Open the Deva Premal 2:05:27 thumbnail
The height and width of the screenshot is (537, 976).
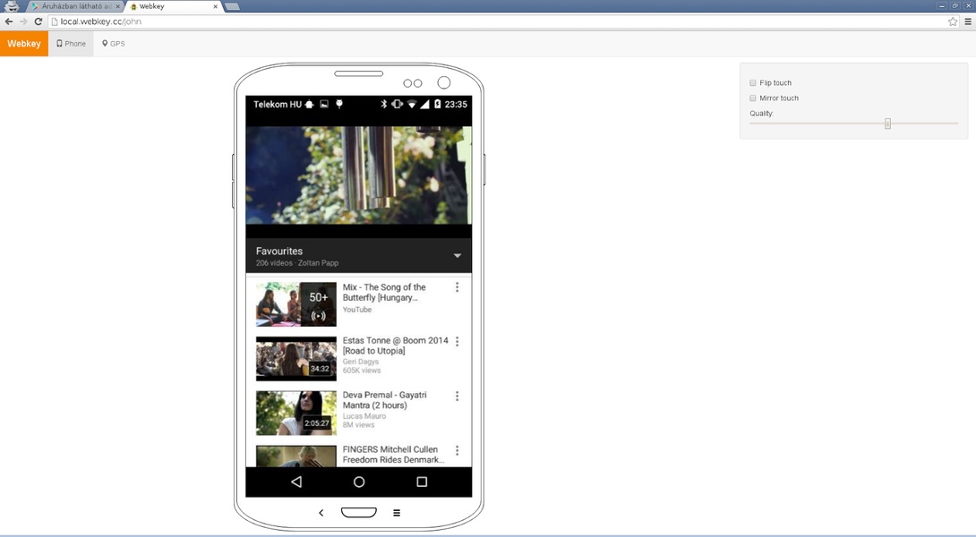[296, 413]
